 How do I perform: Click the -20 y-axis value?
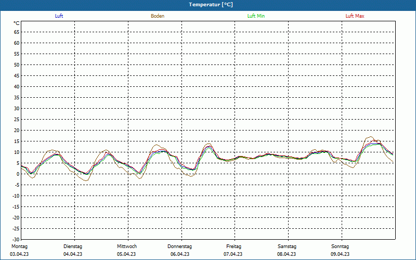(x=16, y=217)
